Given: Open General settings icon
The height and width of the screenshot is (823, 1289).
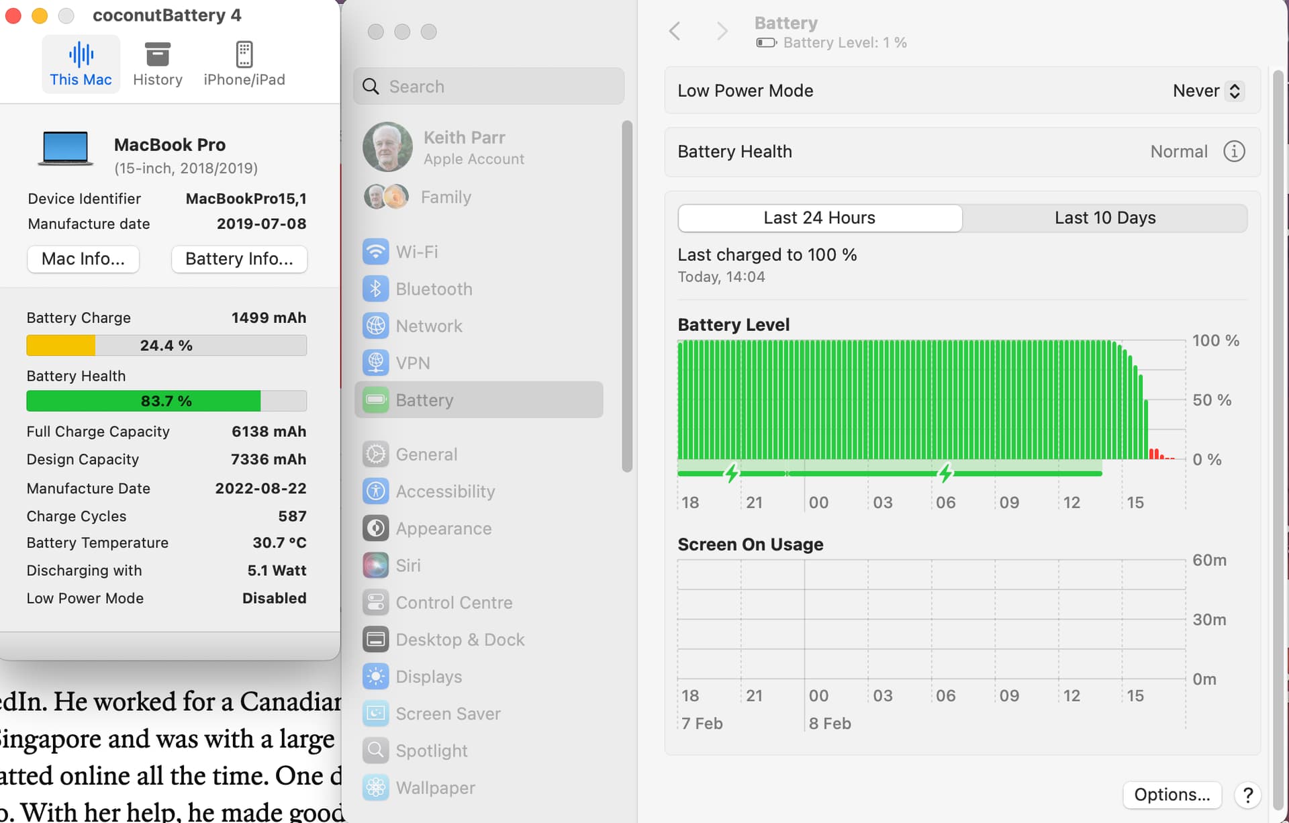Looking at the screenshot, I should pyautogui.click(x=376, y=454).
